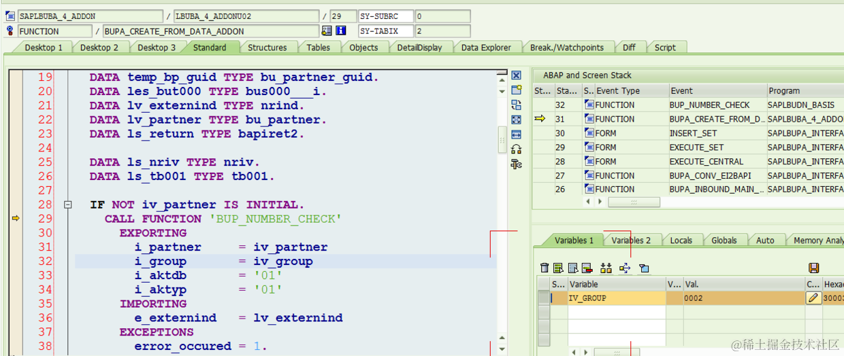Click the row selector next to IV_GROUP
Image resolution: width=844 pixels, height=356 pixels.
544,298
